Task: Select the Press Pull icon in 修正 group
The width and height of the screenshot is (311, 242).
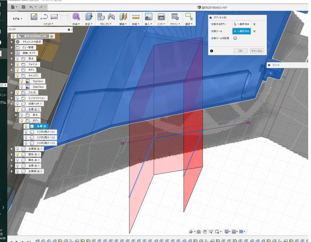Action: (x=89, y=17)
